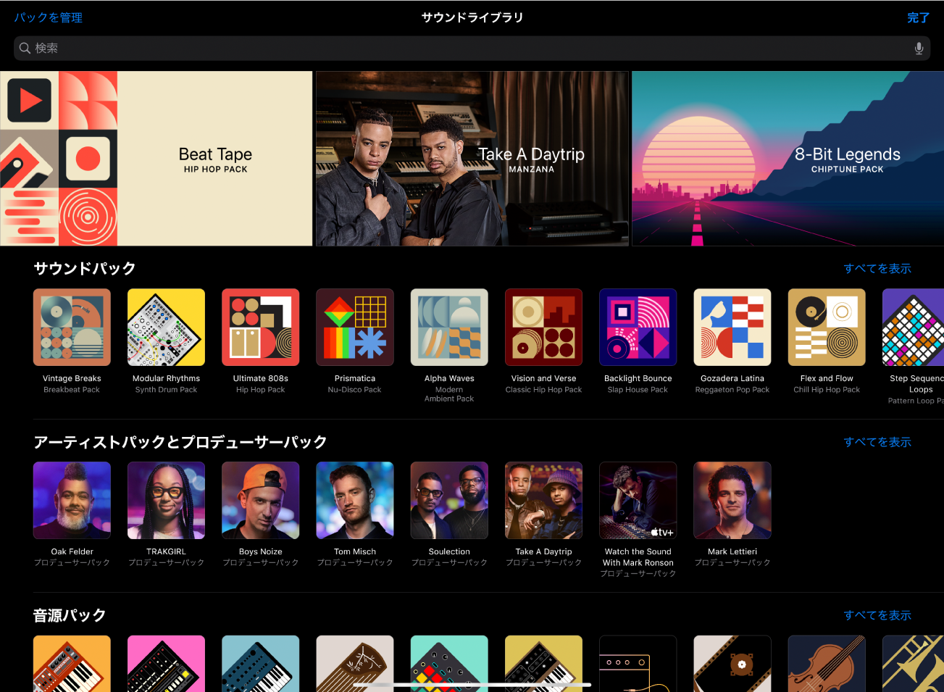
Task: Open the Gozadera Latina pack icon
Action: click(732, 327)
